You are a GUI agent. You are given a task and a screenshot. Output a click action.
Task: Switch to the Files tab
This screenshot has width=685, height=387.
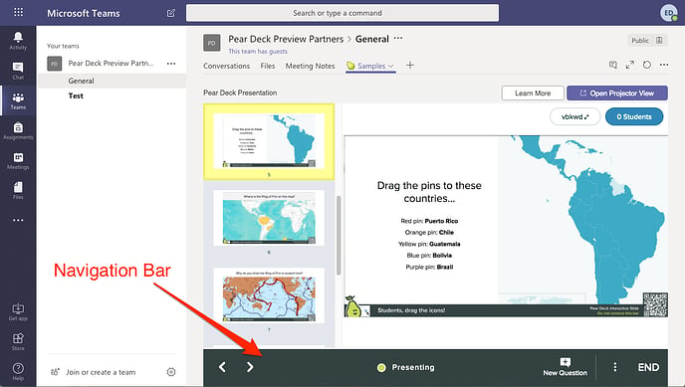(268, 66)
